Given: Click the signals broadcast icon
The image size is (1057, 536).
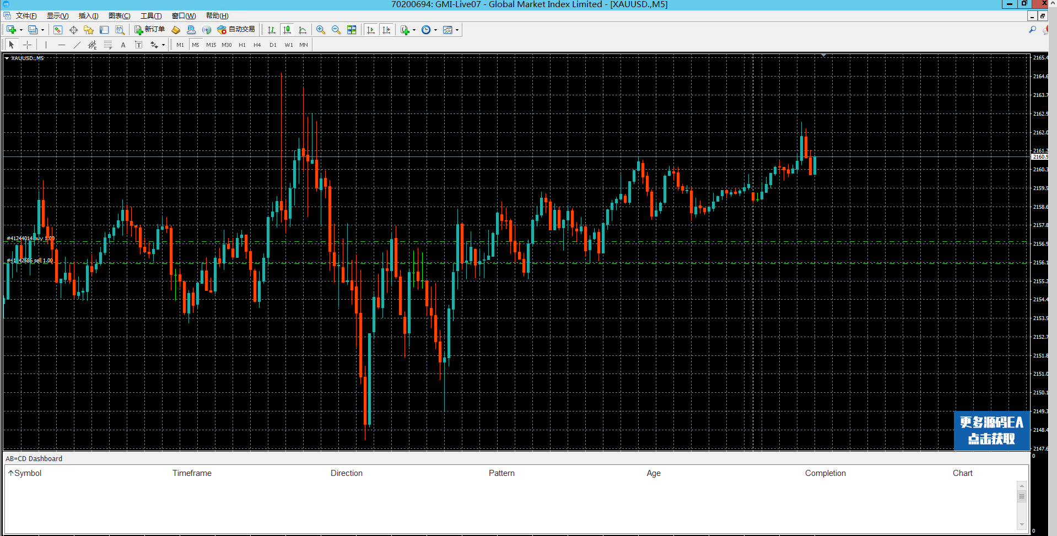Looking at the screenshot, I should 207,30.
